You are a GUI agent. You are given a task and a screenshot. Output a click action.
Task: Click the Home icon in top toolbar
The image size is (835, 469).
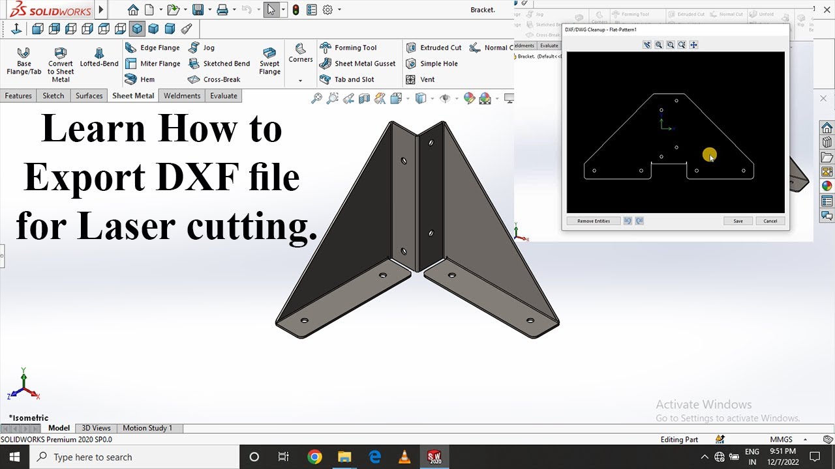[133, 10]
